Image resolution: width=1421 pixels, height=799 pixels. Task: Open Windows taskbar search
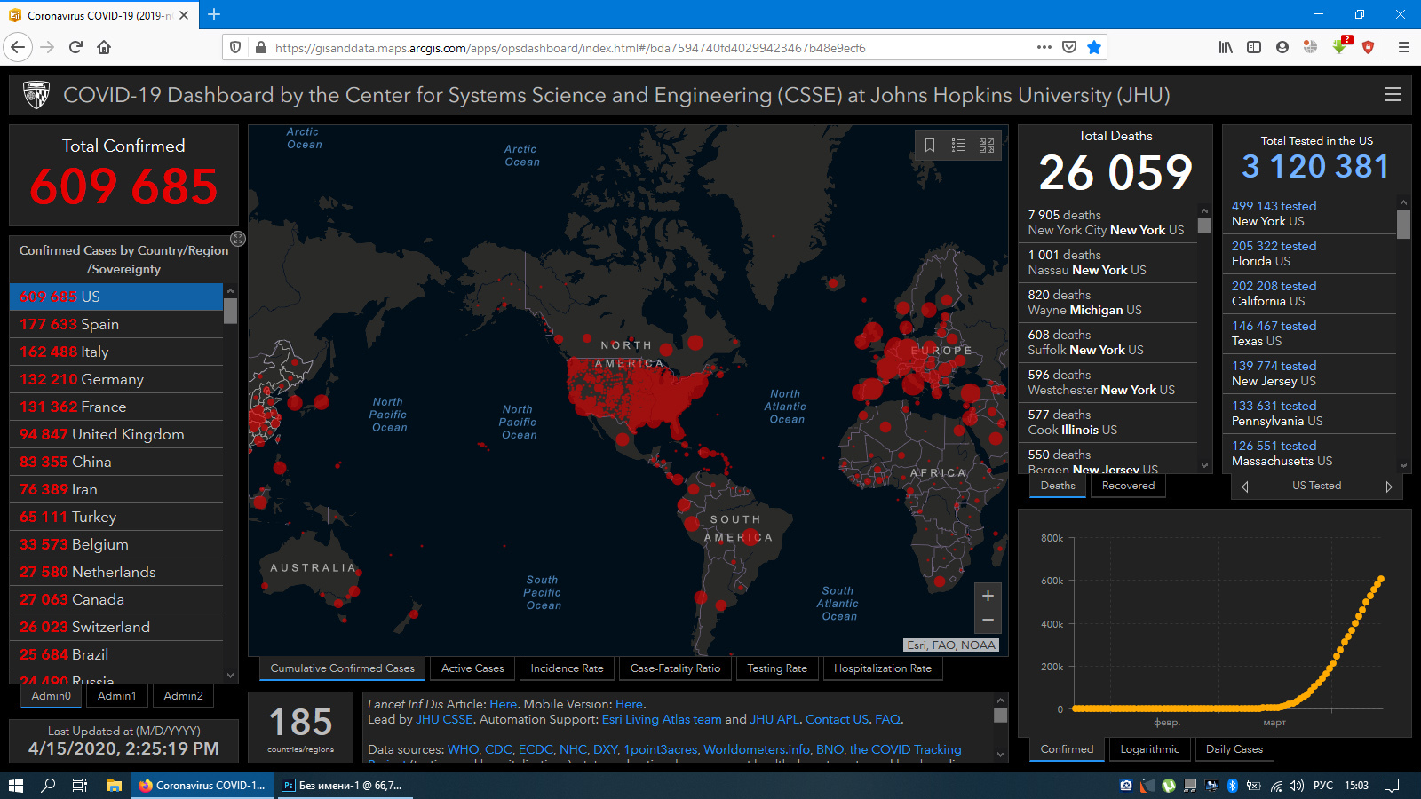pyautogui.click(x=49, y=785)
